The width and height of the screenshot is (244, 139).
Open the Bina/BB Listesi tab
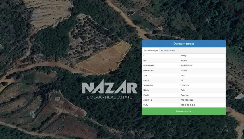(168, 50)
